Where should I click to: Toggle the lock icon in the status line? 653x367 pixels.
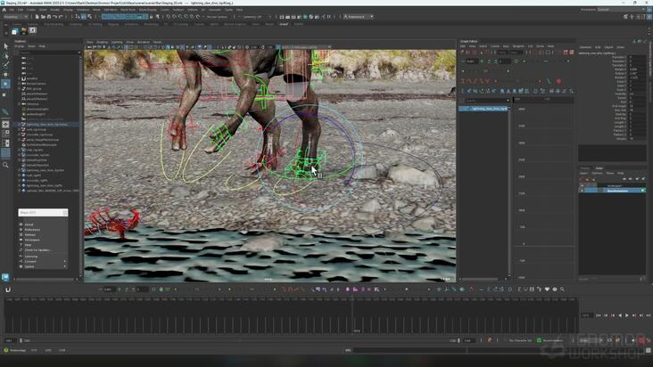click(x=151, y=17)
